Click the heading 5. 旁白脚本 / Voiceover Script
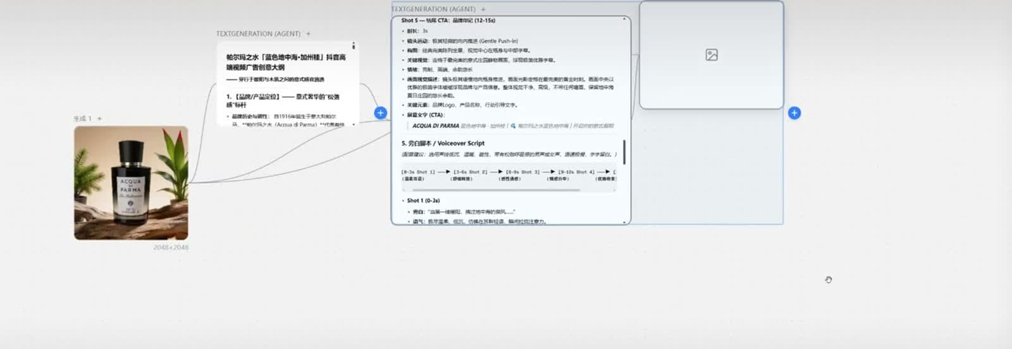Viewport: 1012px width, 349px height. (x=443, y=144)
